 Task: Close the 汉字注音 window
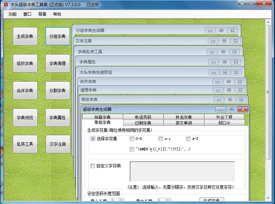(235, 41)
